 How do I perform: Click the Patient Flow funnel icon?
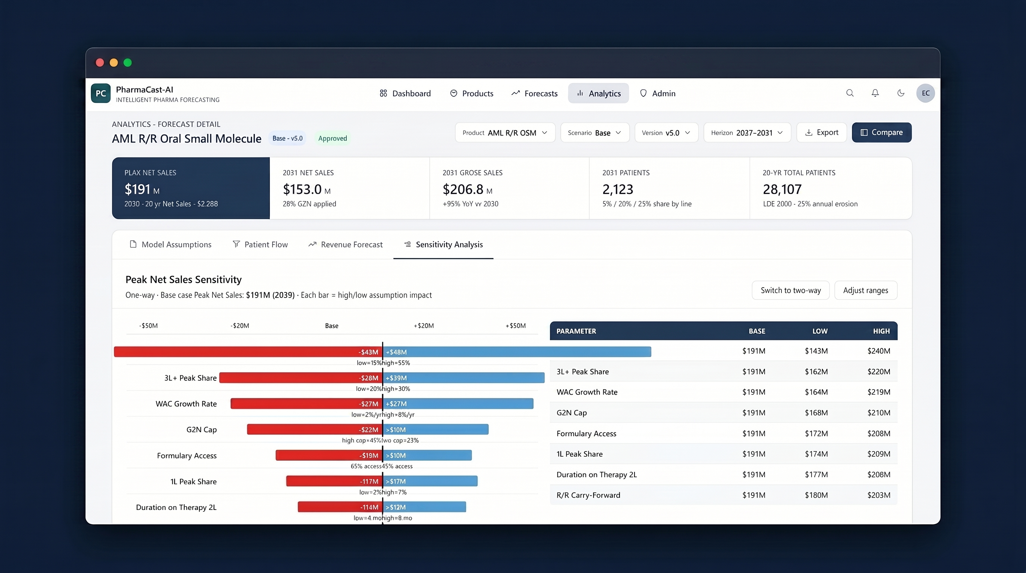(236, 244)
